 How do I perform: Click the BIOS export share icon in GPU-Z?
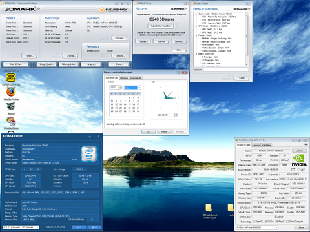pos(293,169)
